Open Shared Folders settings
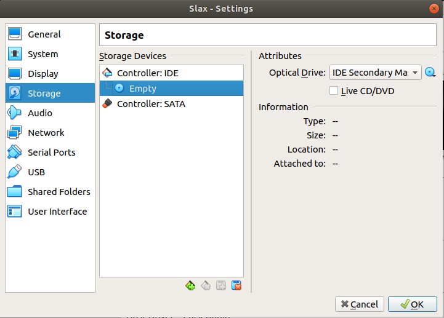 [50, 191]
